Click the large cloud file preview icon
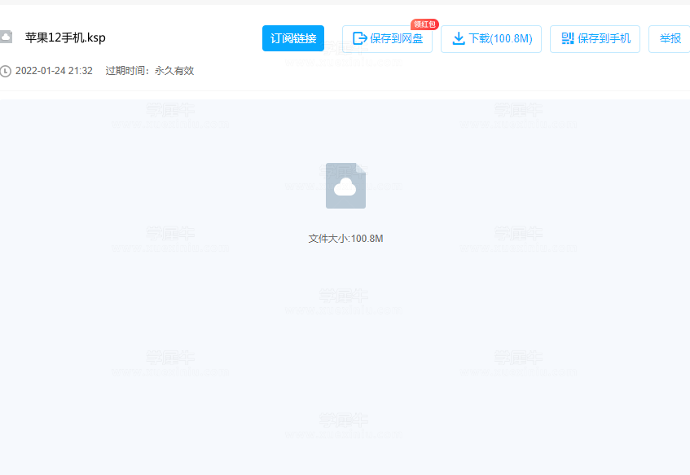This screenshot has height=475, width=690. point(345,186)
